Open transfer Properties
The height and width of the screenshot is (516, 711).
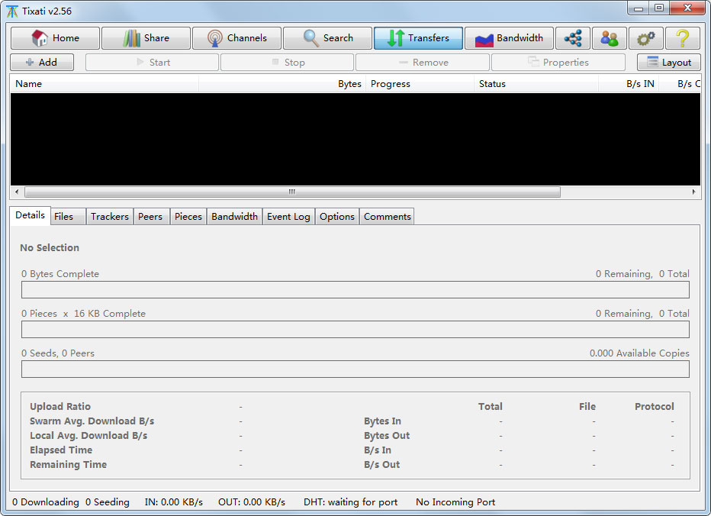pos(558,62)
